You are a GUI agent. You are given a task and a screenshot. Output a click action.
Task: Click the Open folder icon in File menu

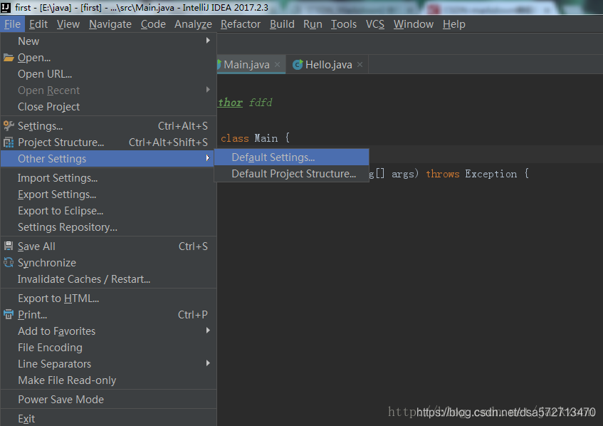click(x=9, y=58)
